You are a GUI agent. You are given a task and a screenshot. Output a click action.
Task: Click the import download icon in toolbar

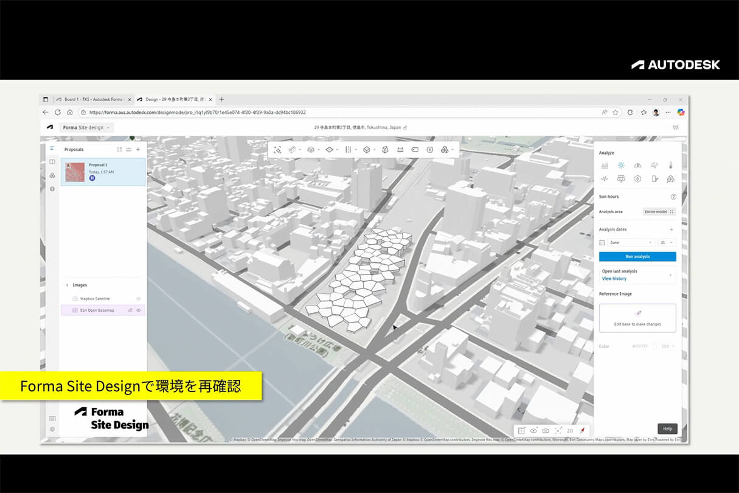[x=429, y=150]
